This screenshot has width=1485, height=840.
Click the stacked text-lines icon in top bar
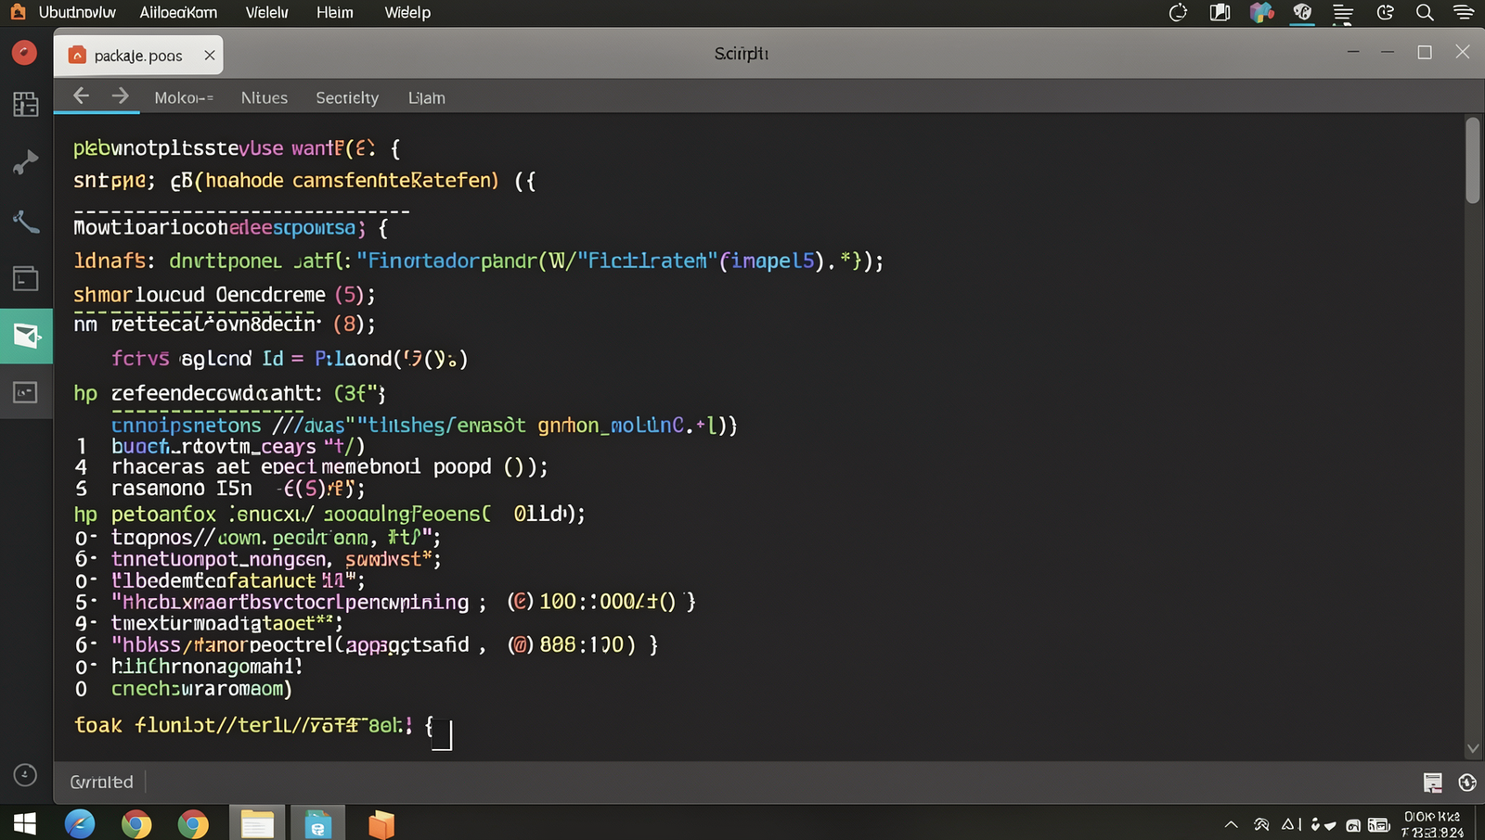(x=1343, y=13)
